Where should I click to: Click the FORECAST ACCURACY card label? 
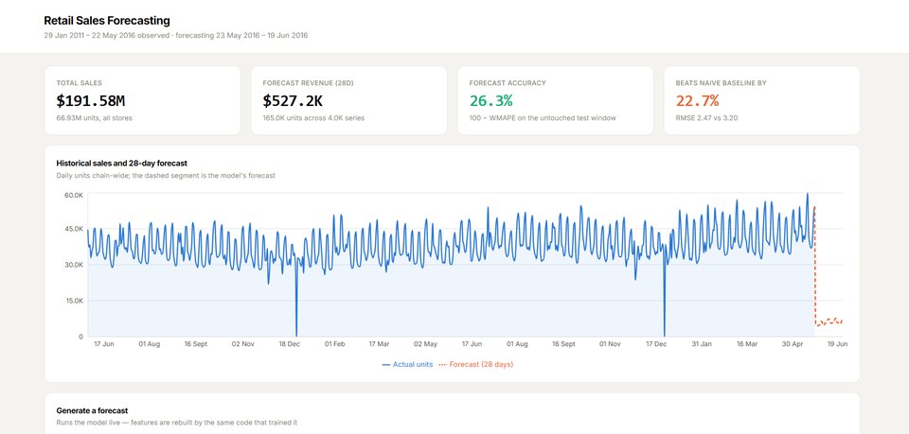[508, 83]
